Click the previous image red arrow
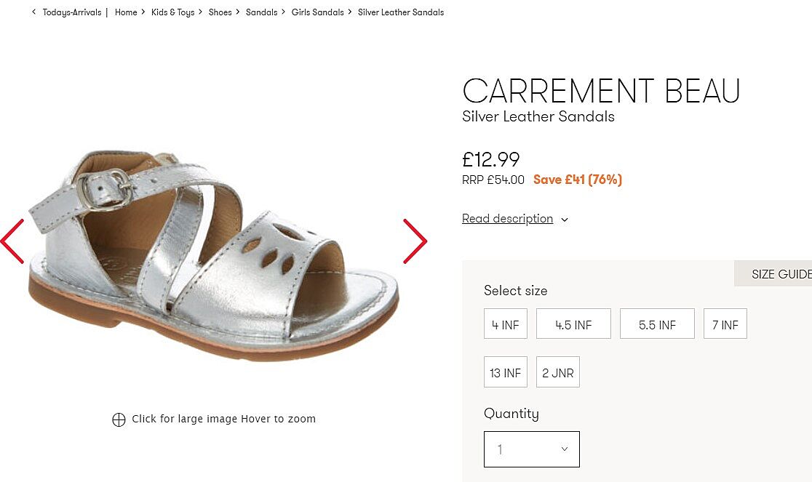 point(12,241)
